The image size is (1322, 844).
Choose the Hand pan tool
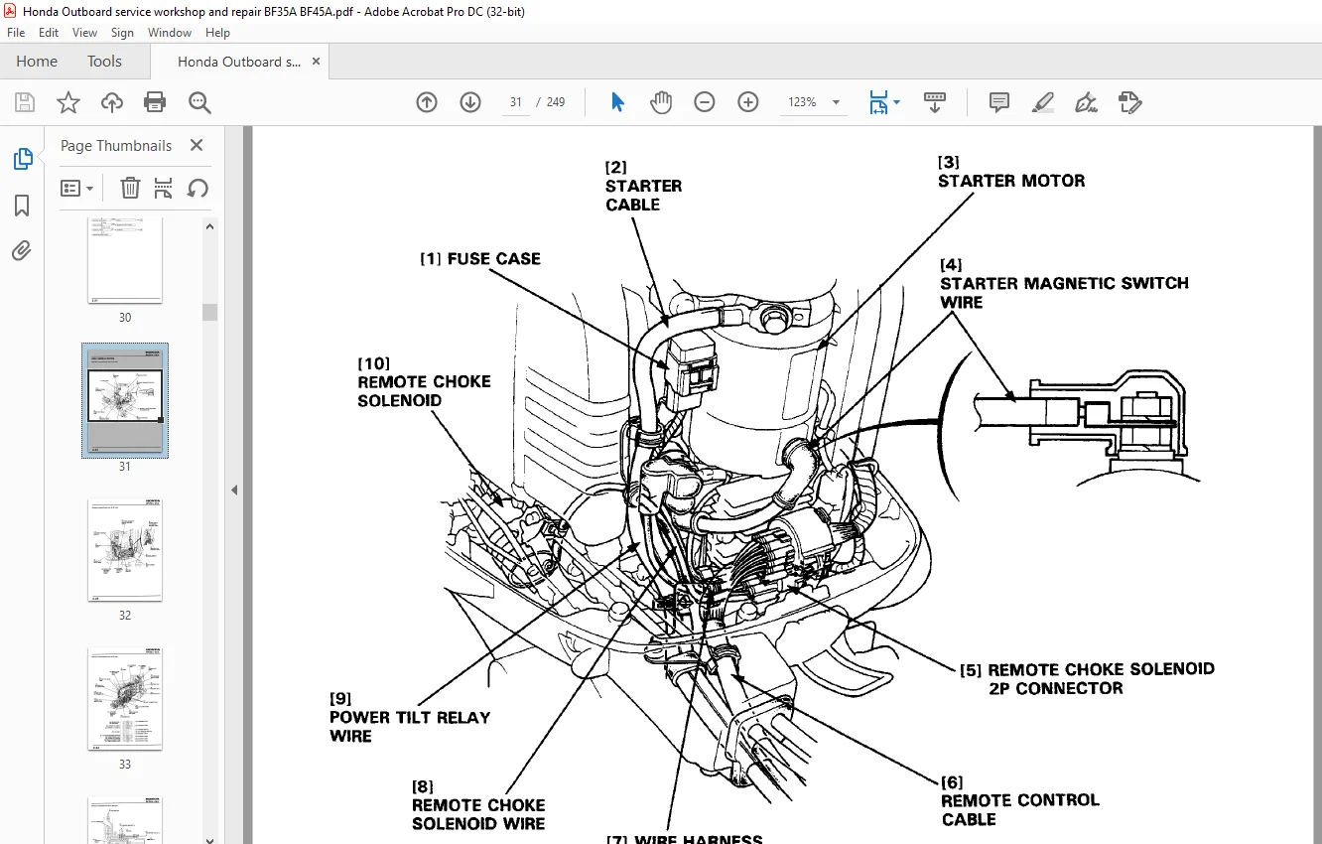[x=661, y=102]
